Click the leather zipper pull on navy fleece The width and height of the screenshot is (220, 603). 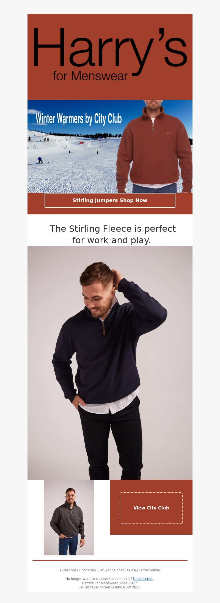pos(104,329)
